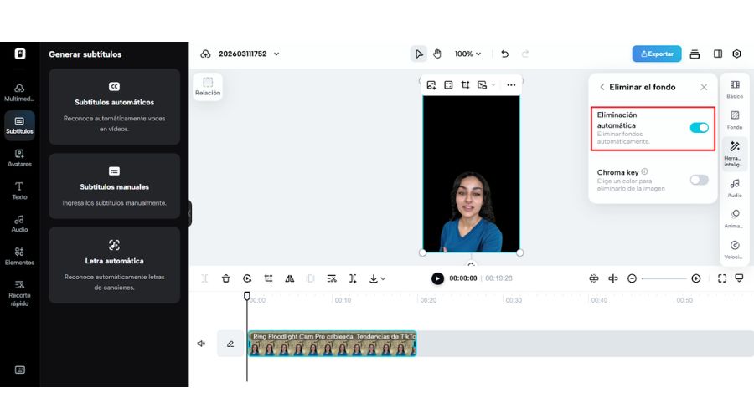754x418 pixels.
Task: Click the crop icon in timeline toolbar
Action: tap(269, 278)
